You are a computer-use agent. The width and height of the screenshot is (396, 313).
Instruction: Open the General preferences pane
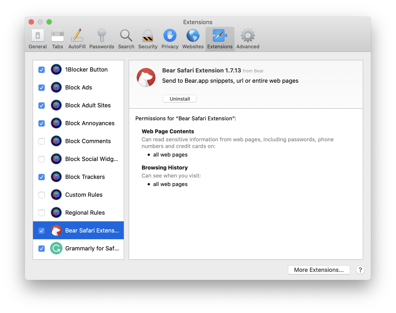38,39
